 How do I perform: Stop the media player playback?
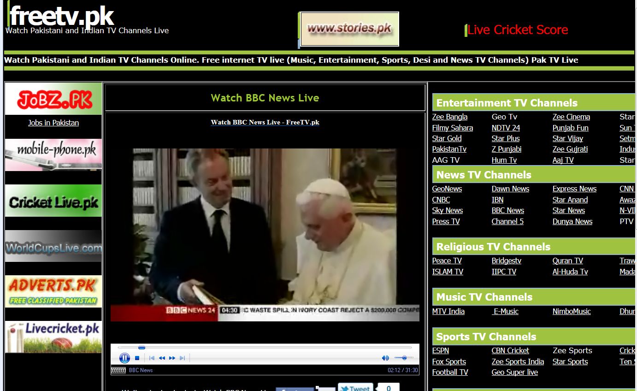tap(137, 358)
